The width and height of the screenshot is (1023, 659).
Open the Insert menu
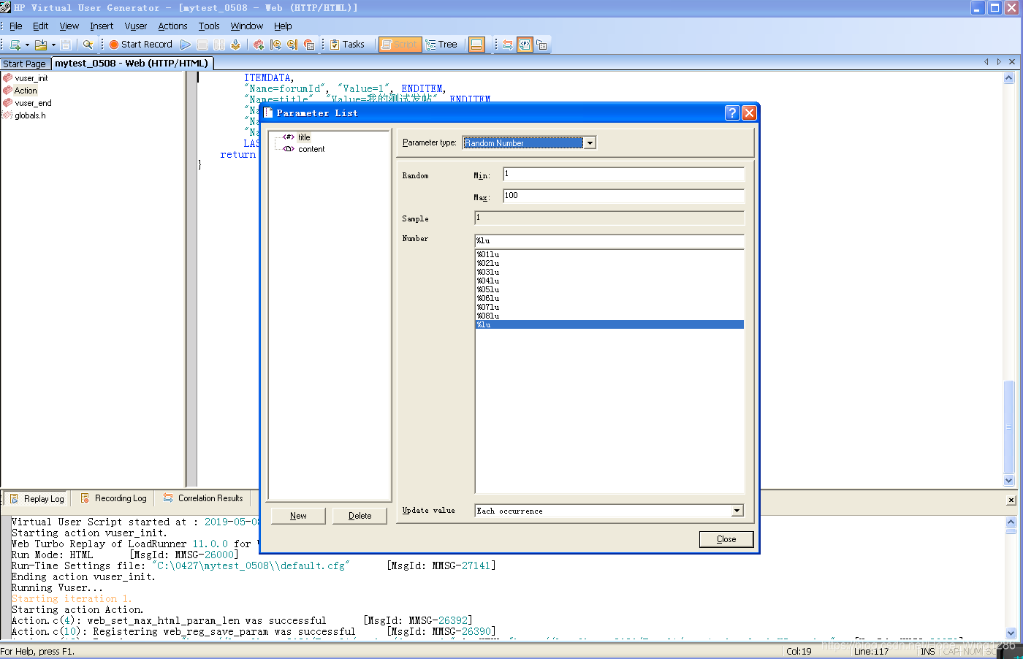click(102, 26)
